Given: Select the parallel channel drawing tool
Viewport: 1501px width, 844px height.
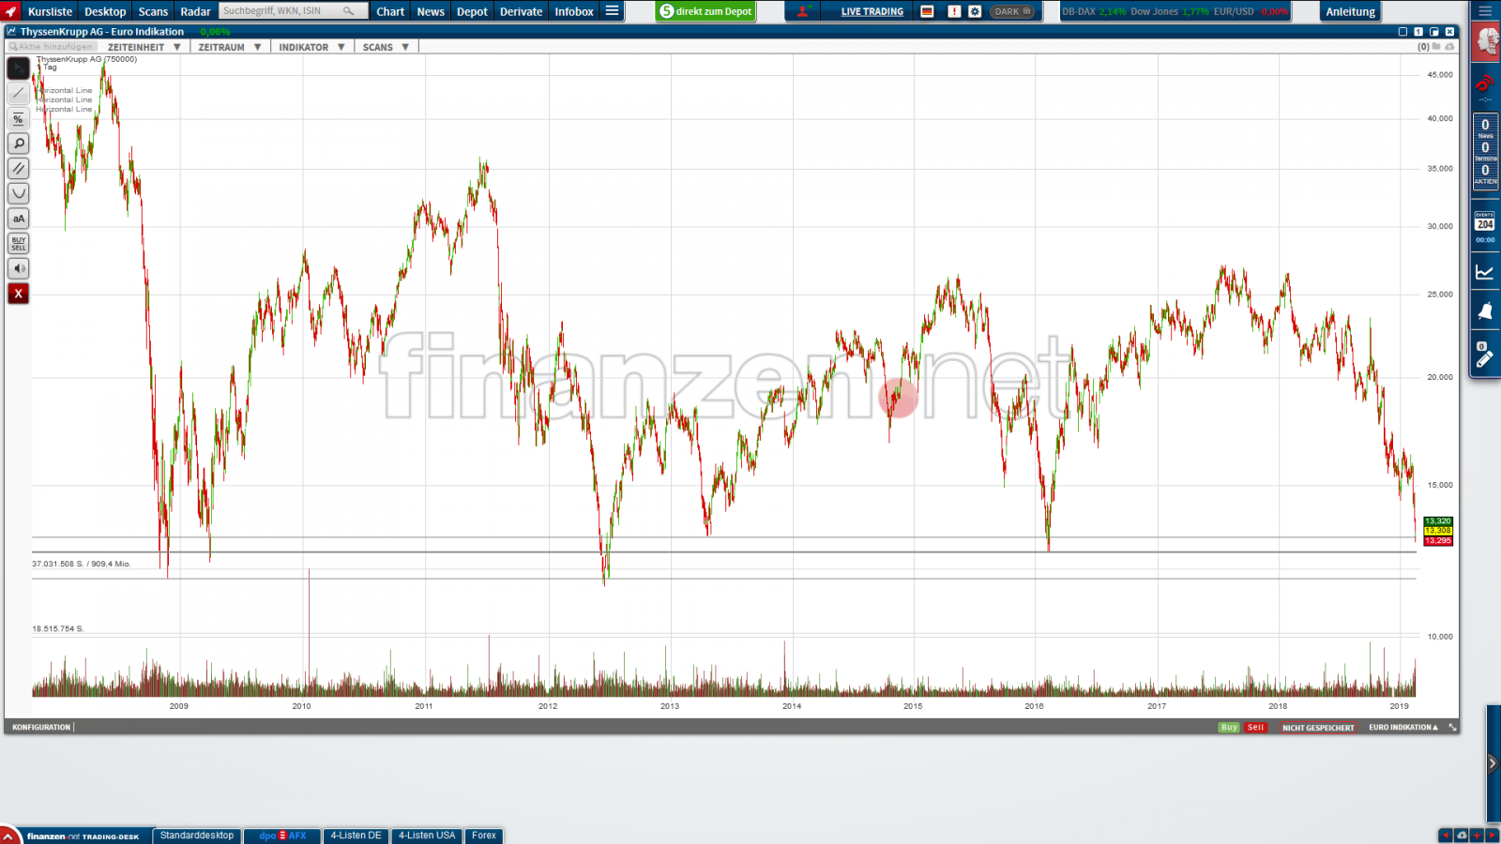Looking at the screenshot, I should (18, 169).
